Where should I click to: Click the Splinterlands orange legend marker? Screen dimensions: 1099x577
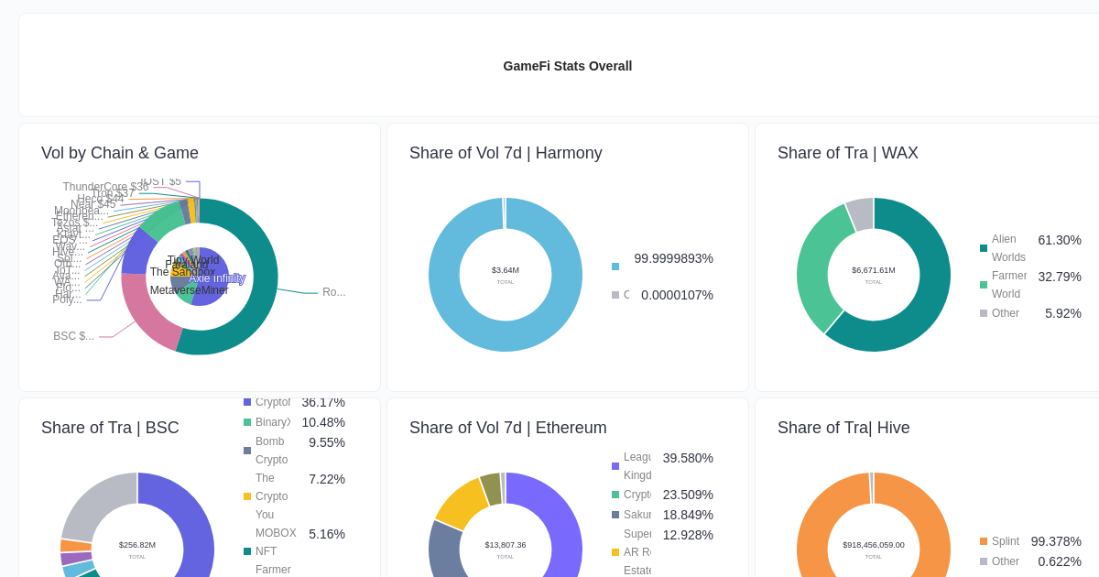tap(983, 541)
